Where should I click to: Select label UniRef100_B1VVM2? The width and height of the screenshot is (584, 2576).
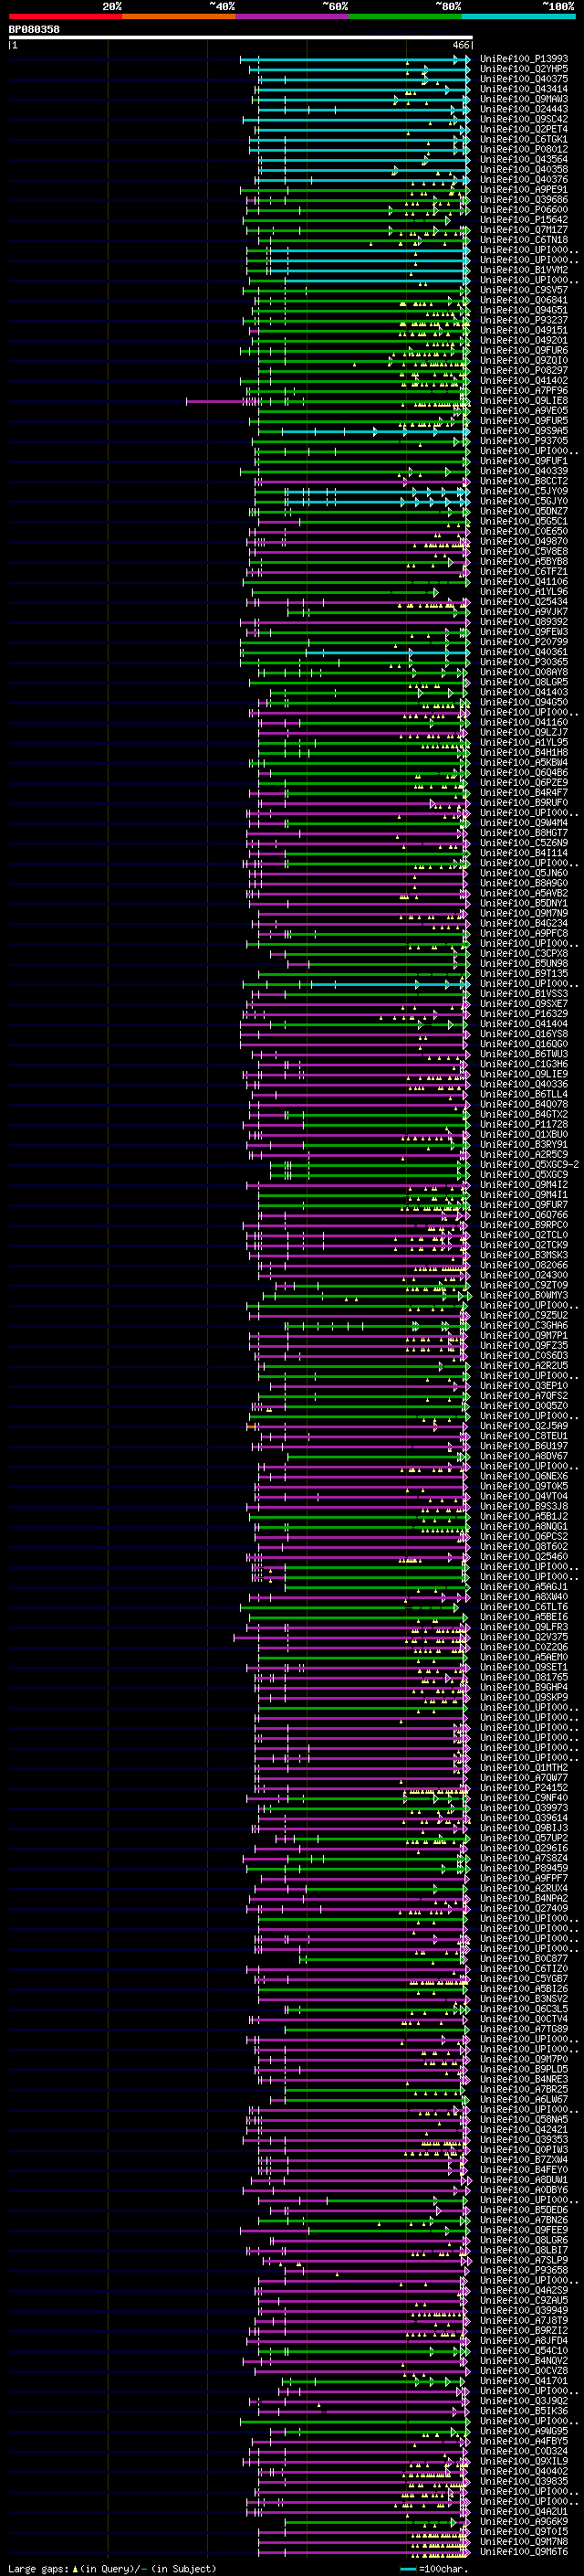524,270
